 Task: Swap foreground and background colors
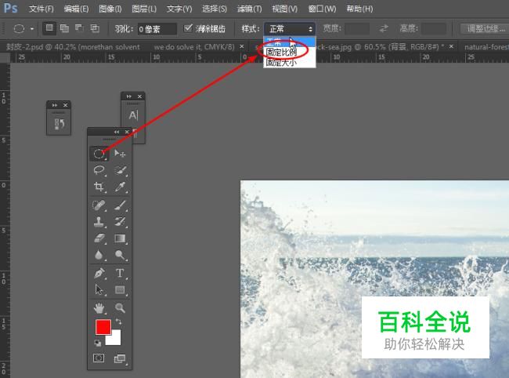118,322
